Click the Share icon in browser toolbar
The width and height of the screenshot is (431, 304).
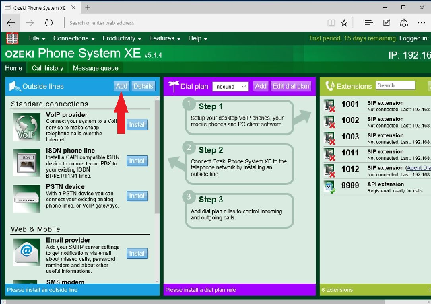[x=404, y=23]
